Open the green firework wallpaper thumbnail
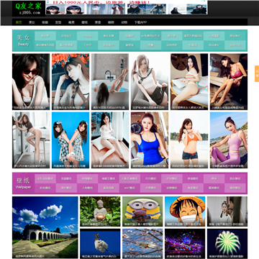The width and height of the screenshot is (259, 259). pyautogui.click(x=227, y=243)
